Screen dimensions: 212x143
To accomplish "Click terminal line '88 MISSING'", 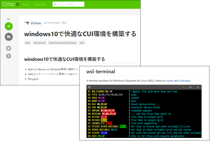I will (x=102, y=114).
